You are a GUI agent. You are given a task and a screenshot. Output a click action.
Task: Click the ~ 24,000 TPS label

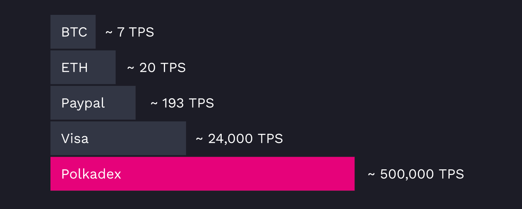point(239,139)
